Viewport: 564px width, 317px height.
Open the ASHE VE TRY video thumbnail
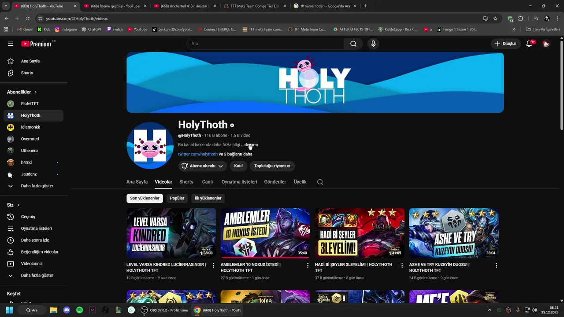(x=454, y=233)
